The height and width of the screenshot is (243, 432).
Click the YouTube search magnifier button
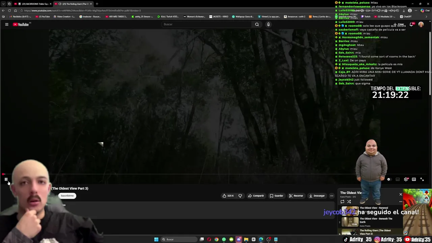coord(257,24)
